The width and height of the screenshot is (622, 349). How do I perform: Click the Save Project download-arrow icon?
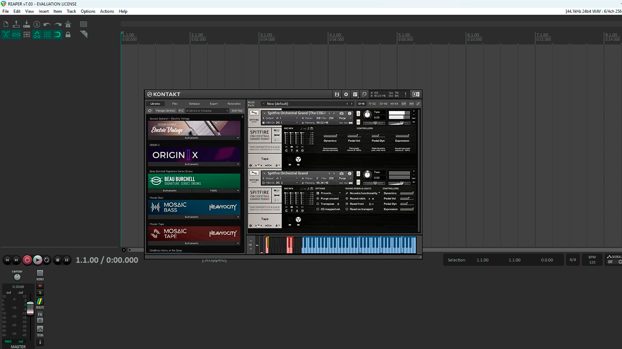(x=26, y=24)
